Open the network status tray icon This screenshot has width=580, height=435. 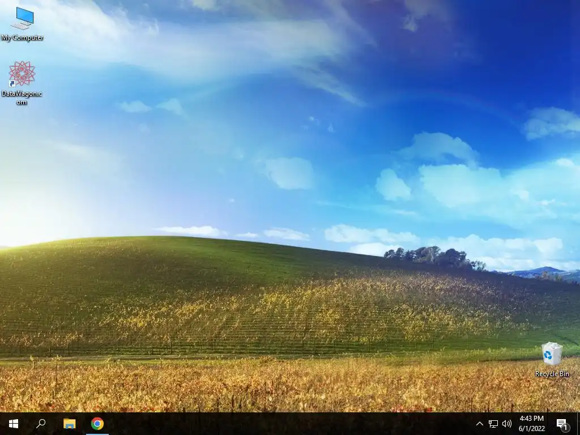(x=493, y=424)
